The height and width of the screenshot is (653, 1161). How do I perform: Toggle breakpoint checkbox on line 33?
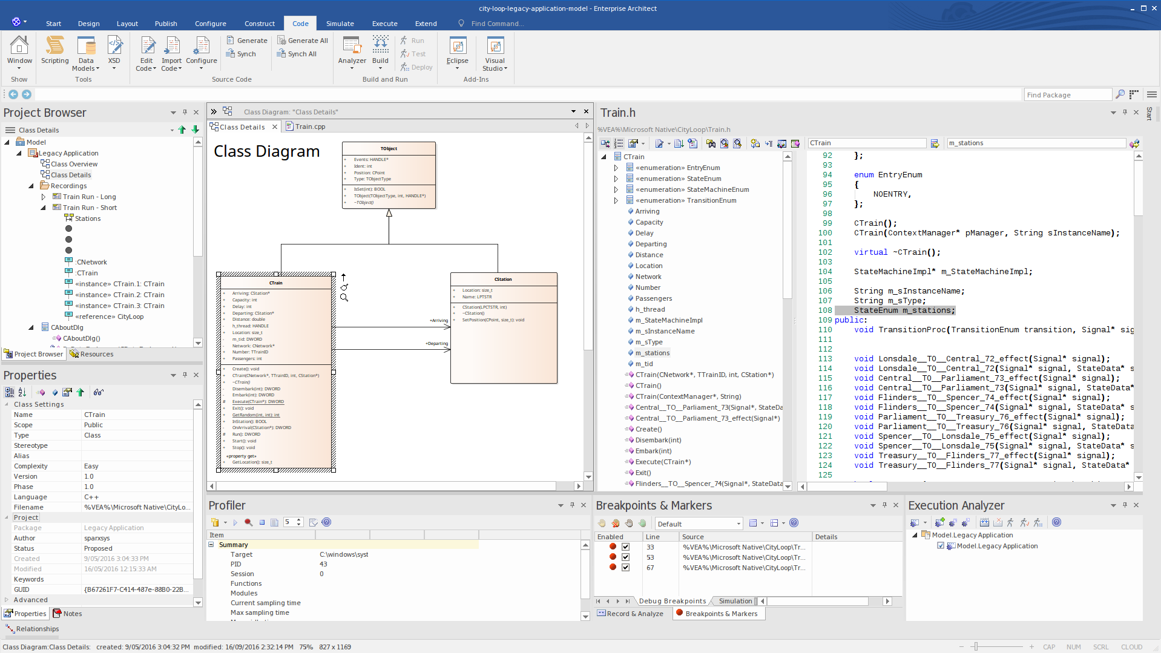(626, 547)
